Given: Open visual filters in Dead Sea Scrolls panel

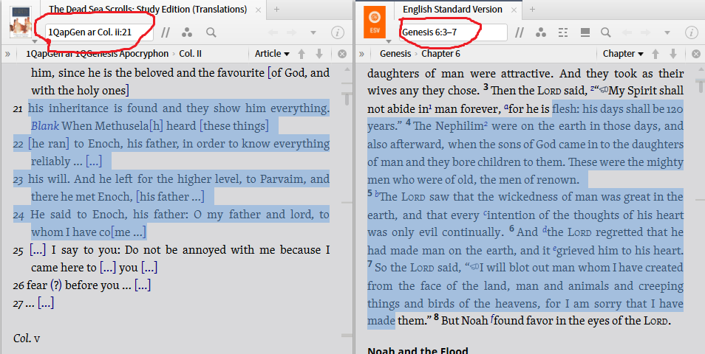Looking at the screenshot, I should (186, 32).
